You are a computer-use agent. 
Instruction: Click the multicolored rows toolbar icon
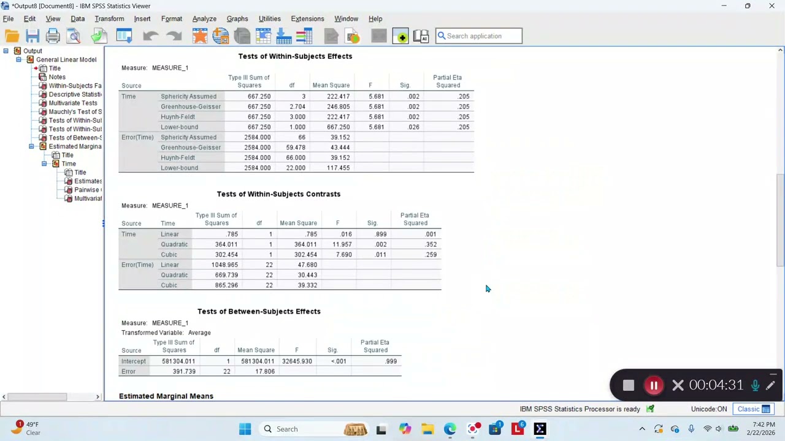(305, 36)
